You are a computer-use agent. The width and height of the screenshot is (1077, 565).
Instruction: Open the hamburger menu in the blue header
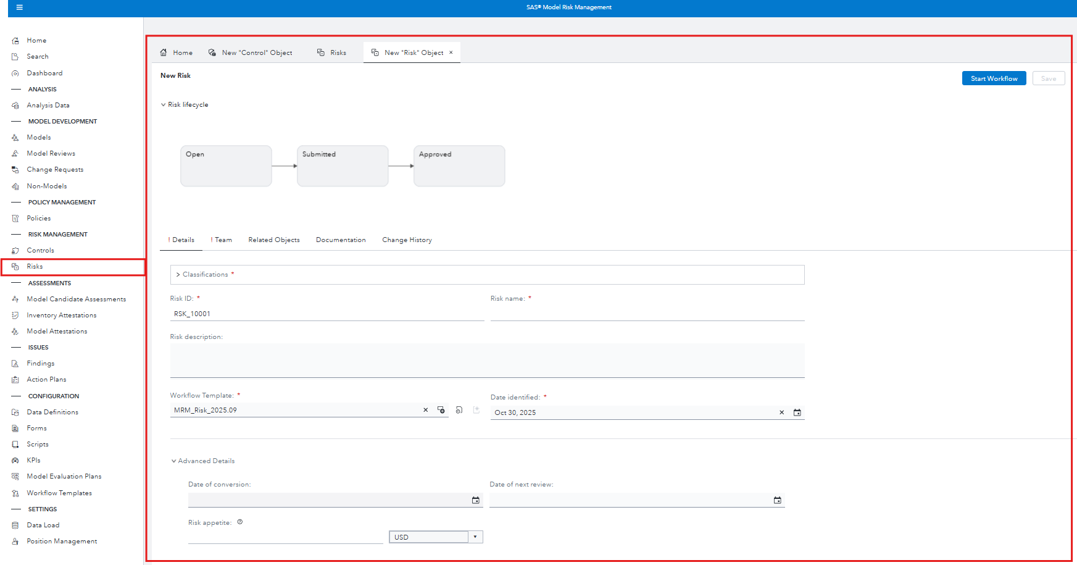[19, 7]
